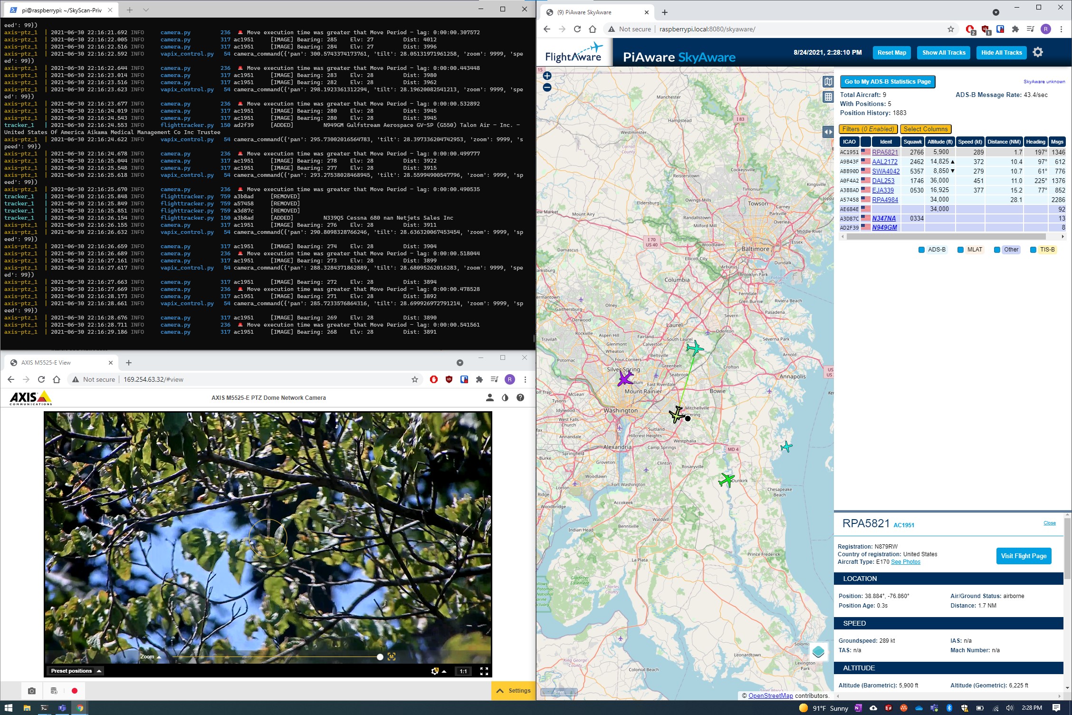Click the map zoom out icon
Image resolution: width=1072 pixels, height=715 pixels.
(547, 88)
